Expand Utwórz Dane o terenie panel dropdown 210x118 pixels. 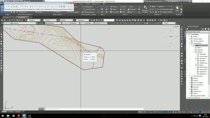(x=25, y=14)
